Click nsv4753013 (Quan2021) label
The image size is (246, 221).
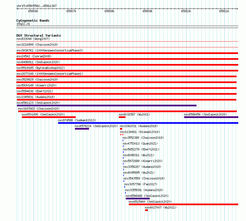tap(140, 143)
